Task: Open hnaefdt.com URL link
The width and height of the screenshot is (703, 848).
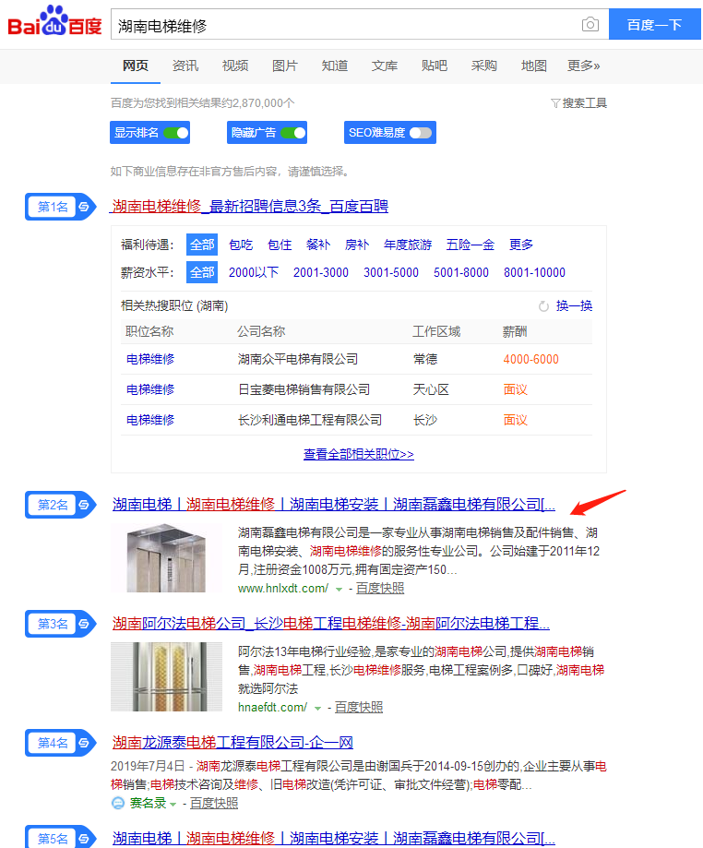Action: (x=272, y=708)
